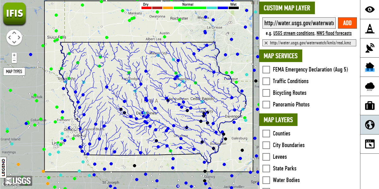Viewport: 379px width, 189px height.
Task: Click the traffic cone conditions icon
Action: click(x=370, y=29)
